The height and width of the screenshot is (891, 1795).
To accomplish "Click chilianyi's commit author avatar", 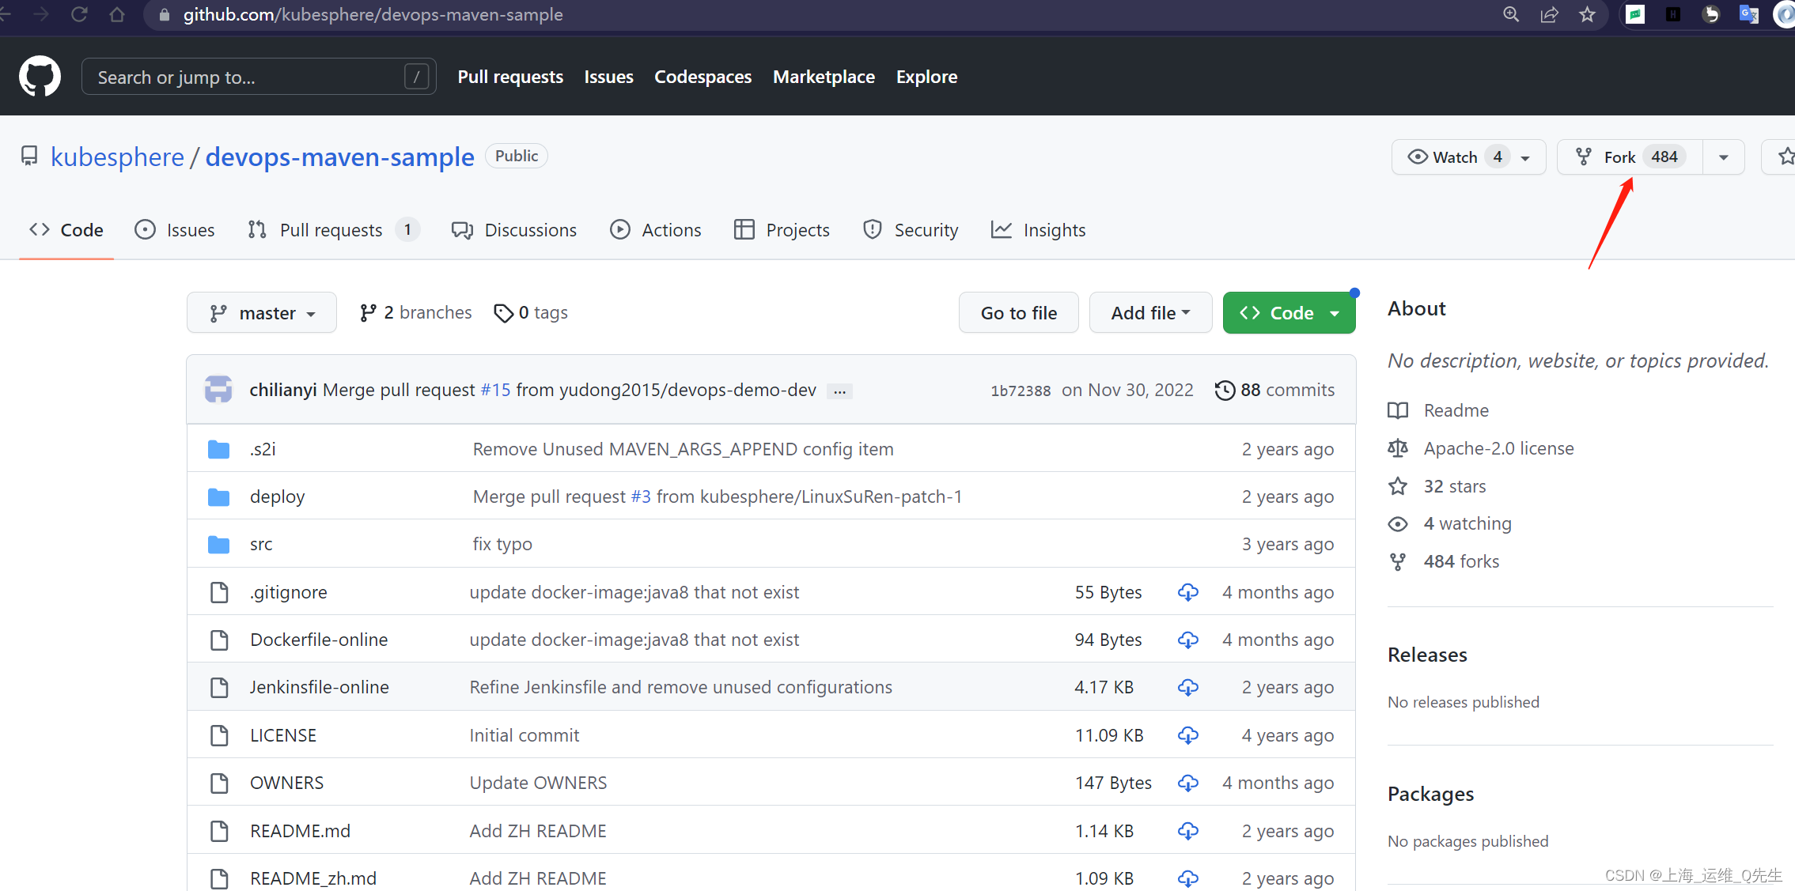I will pyautogui.click(x=218, y=390).
